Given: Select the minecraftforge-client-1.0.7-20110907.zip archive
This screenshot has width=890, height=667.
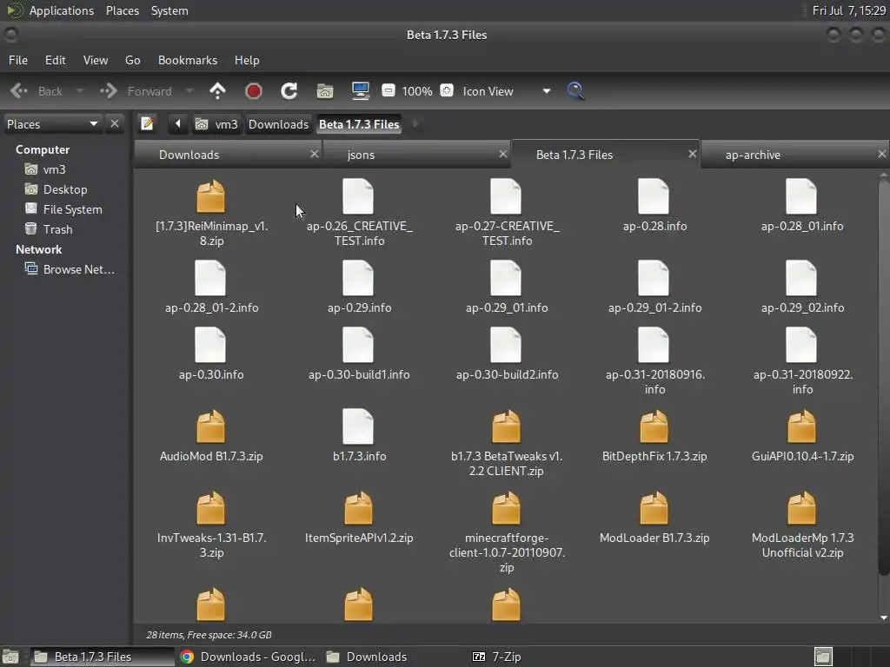Looking at the screenshot, I should click(x=507, y=532).
